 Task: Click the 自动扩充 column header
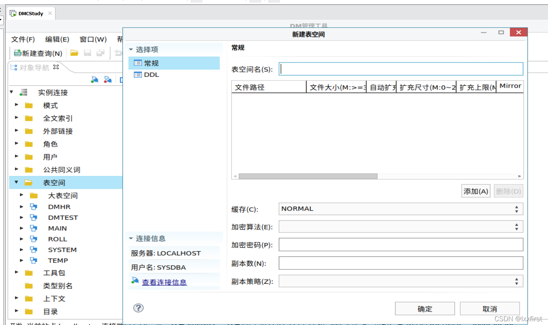381,87
